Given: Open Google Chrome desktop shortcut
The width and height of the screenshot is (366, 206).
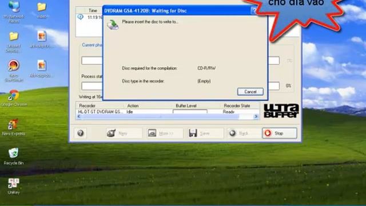Looking at the screenshot, I should [x=14, y=98].
